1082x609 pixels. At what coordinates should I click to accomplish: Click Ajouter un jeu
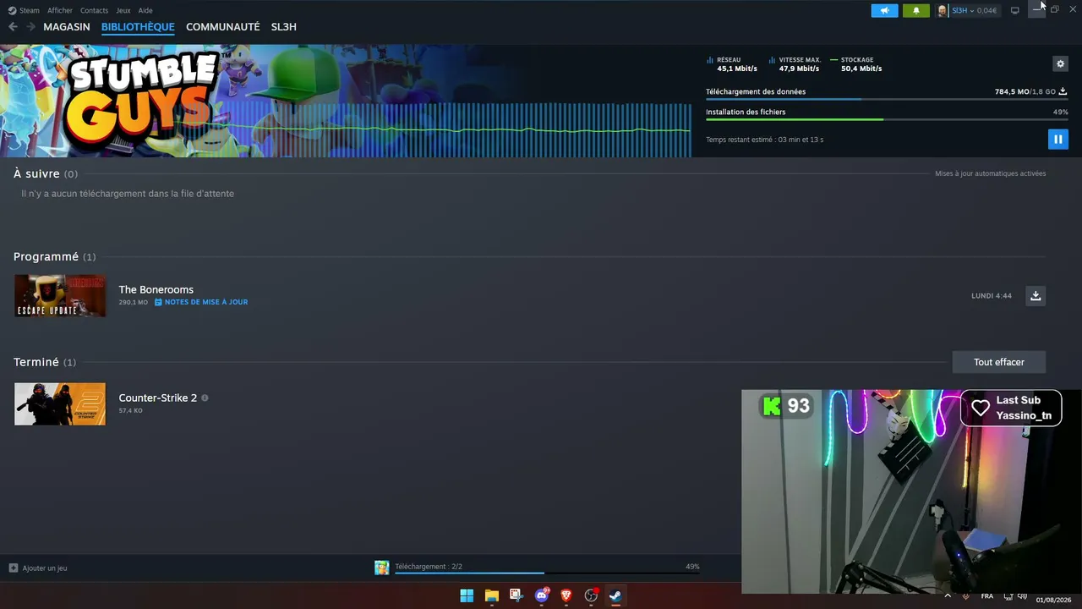(45, 568)
